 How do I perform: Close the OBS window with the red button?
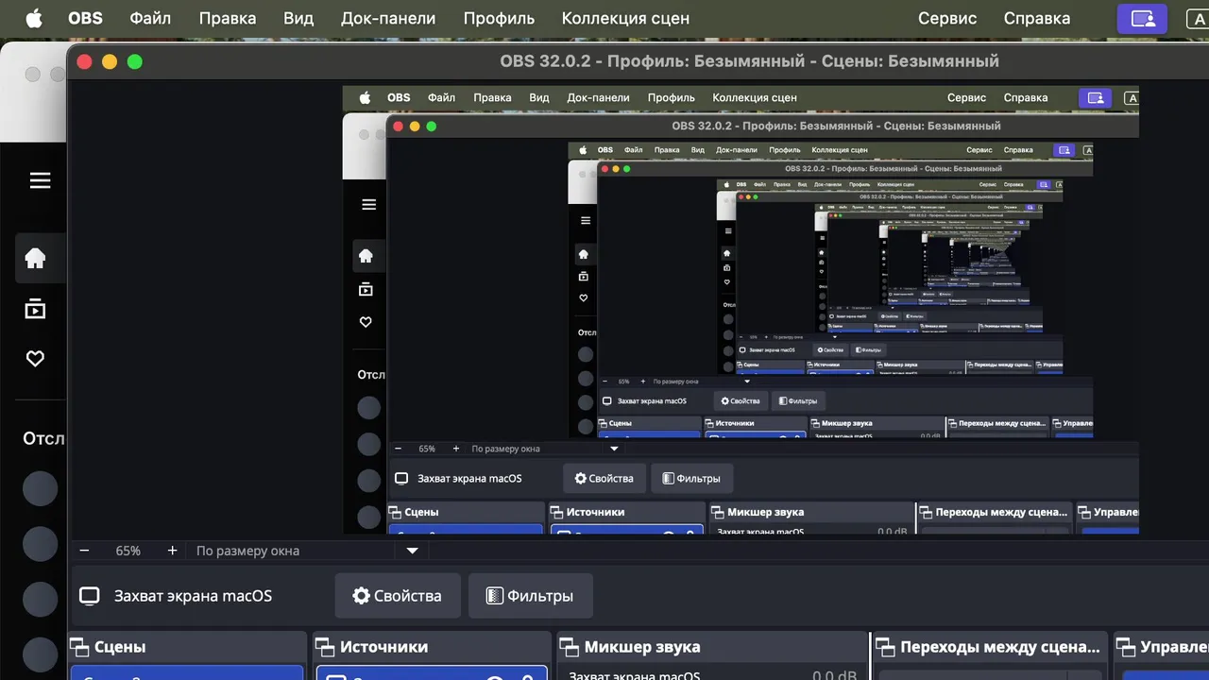tap(84, 61)
